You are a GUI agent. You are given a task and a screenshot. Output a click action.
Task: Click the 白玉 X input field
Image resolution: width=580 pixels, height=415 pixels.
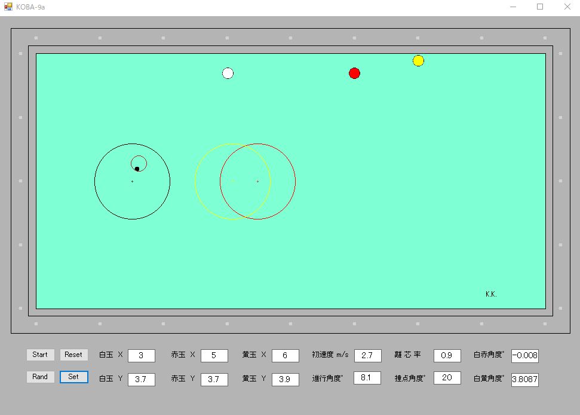point(142,355)
